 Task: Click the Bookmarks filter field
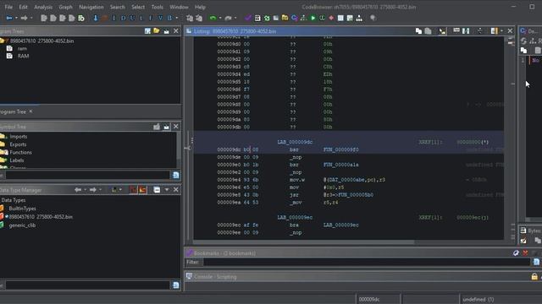(367, 263)
